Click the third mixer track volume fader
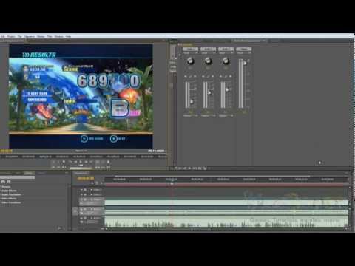The width and height of the screenshot is (355, 266). click(x=227, y=89)
